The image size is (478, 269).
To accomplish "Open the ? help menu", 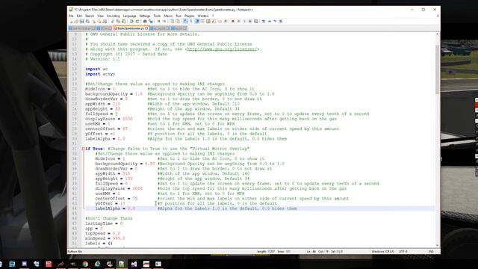I will click(x=213, y=16).
